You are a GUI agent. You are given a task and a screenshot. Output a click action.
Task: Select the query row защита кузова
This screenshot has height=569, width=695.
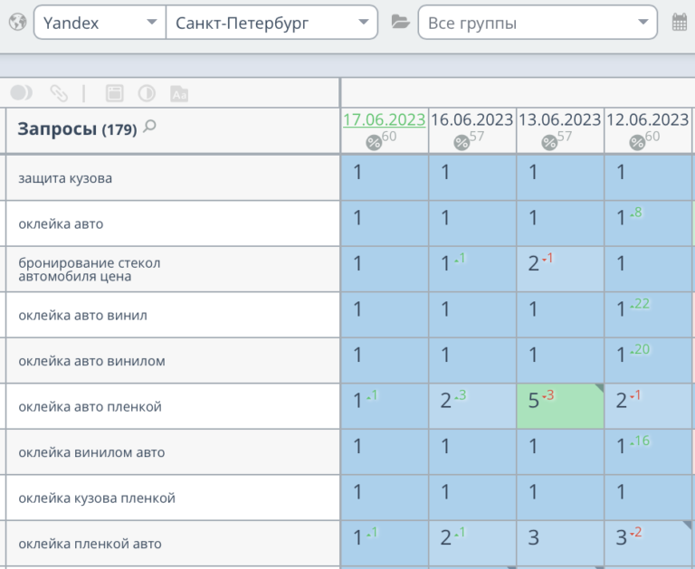pos(65,178)
